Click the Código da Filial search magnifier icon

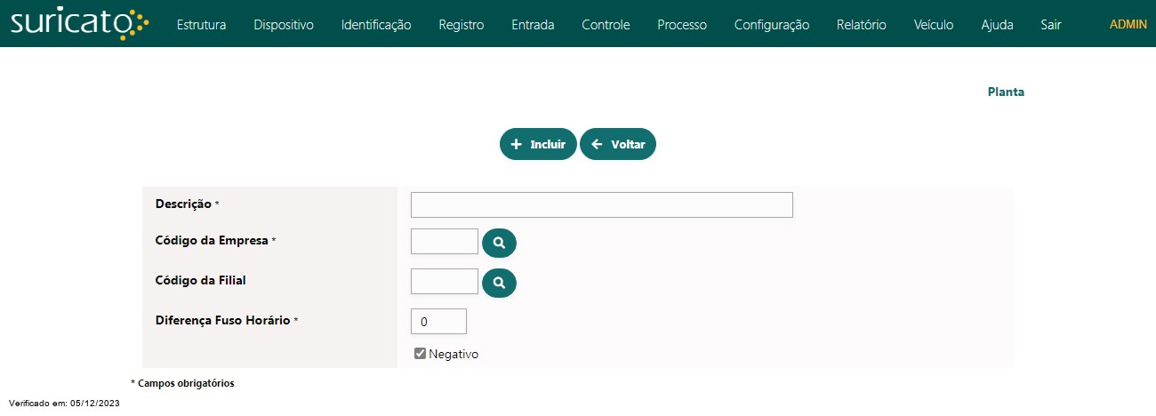[499, 283]
